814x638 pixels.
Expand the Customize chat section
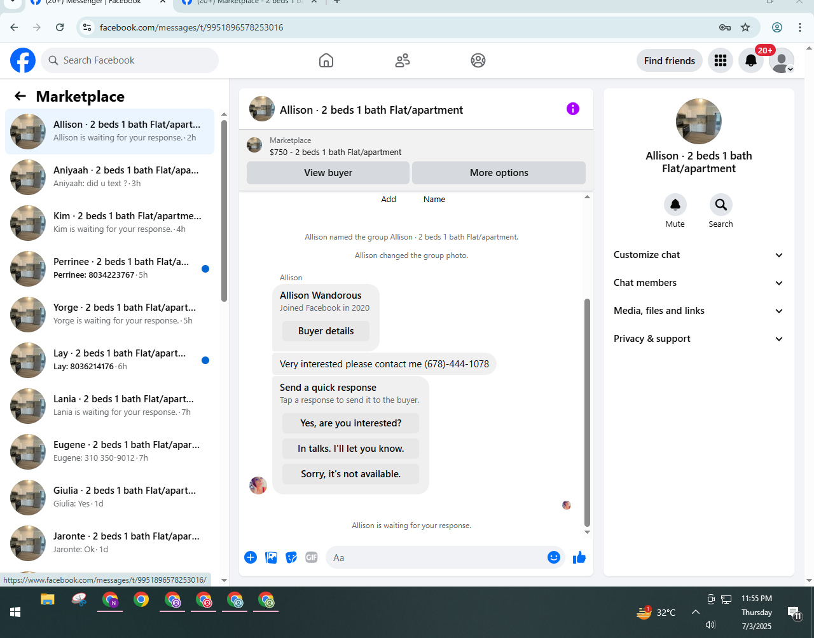coord(698,255)
